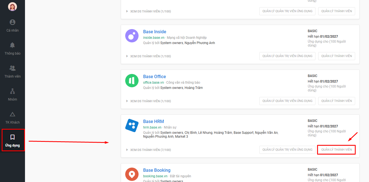Click Chị Bình in Base HRM managers

click(190, 133)
